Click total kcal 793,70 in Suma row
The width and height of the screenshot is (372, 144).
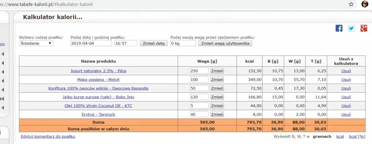pos(254,123)
